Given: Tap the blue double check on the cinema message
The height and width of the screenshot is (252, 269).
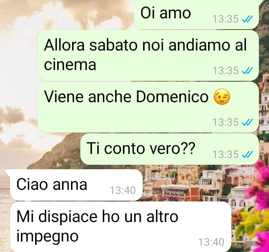Looking at the screenshot, I should [247, 70].
